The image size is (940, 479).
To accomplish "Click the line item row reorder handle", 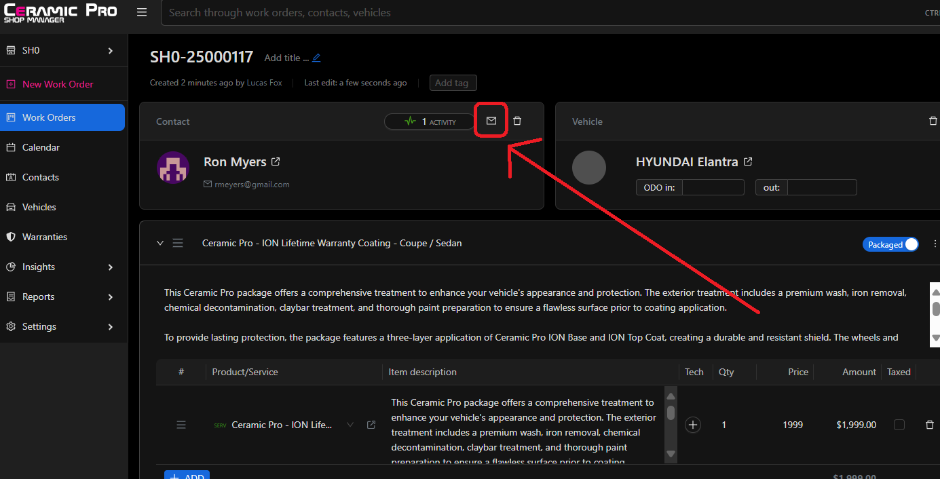I will [x=181, y=425].
